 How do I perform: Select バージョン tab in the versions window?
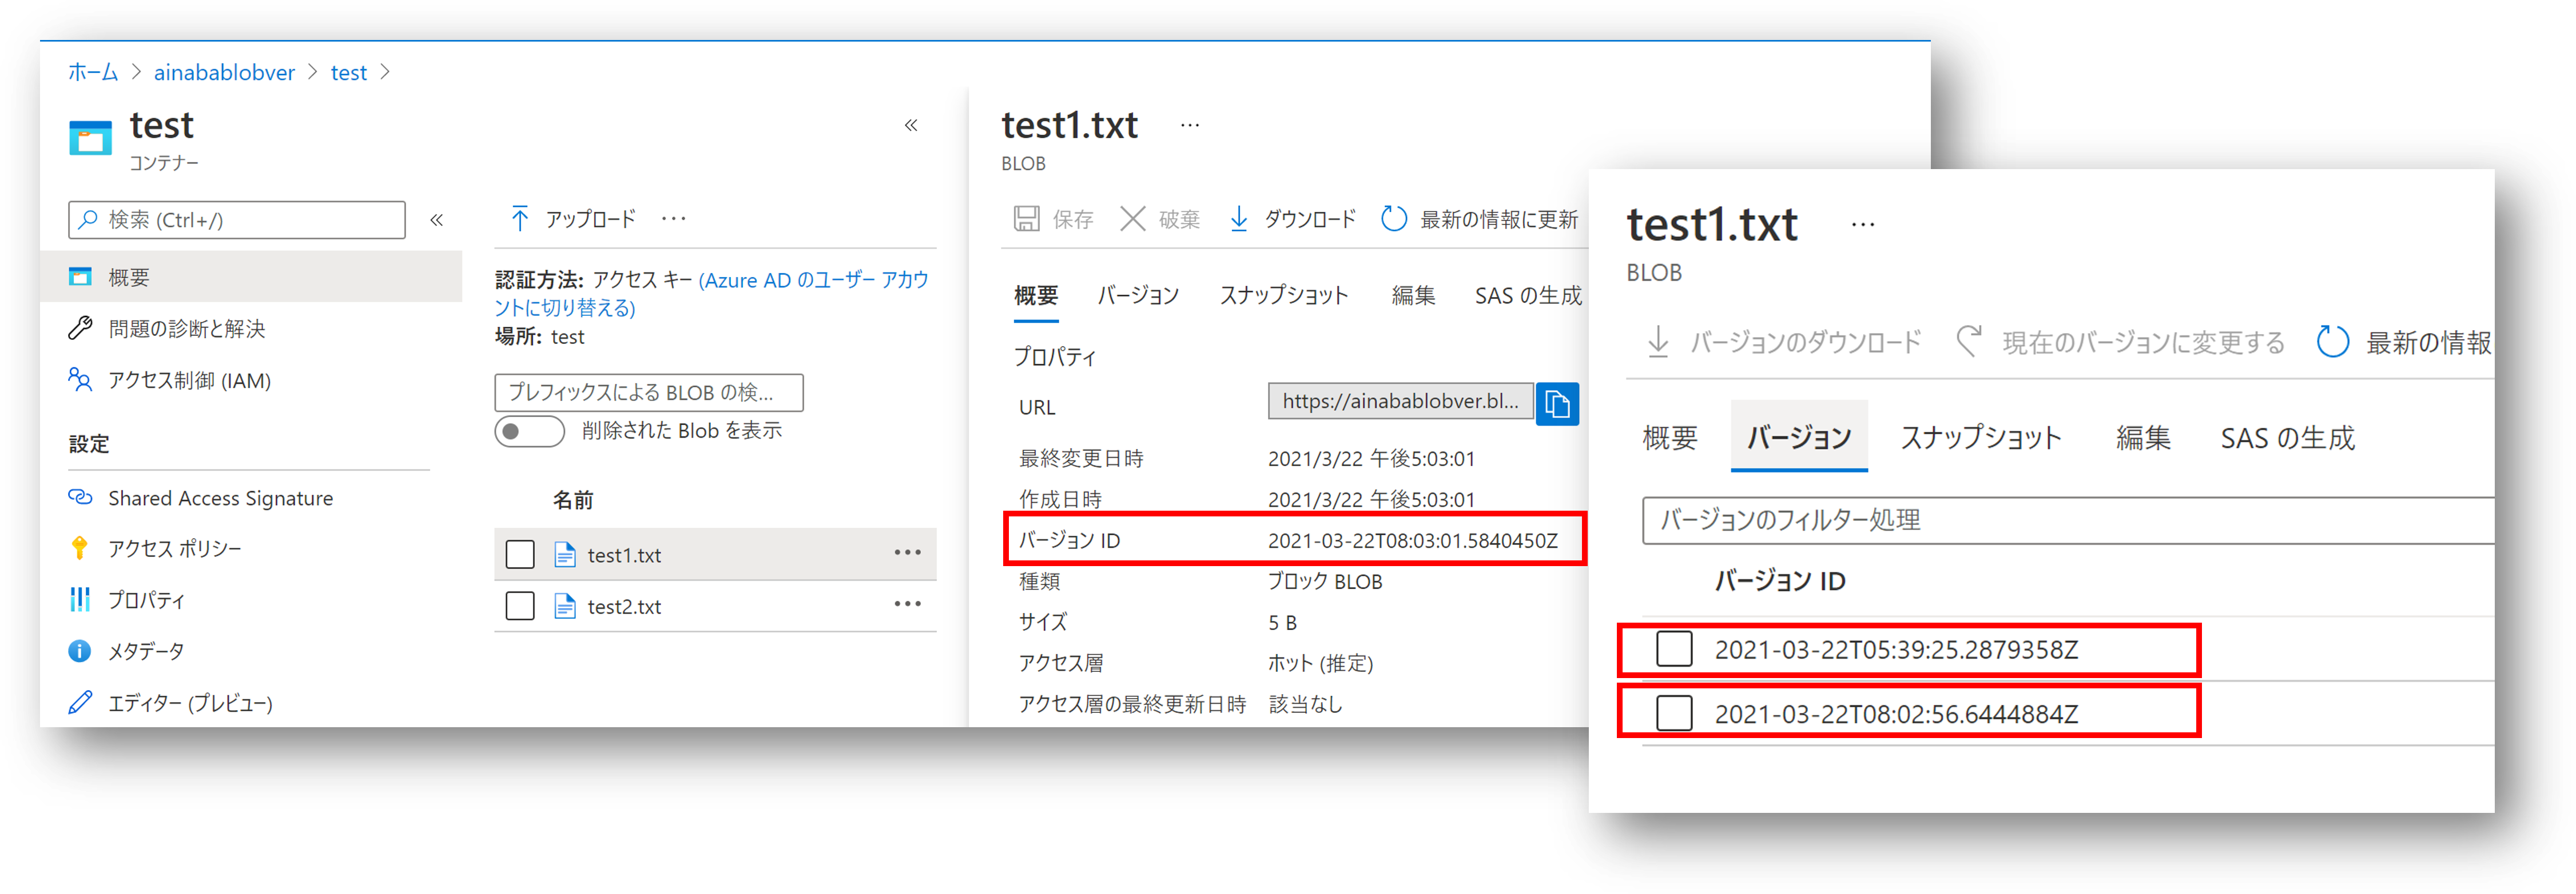(x=1799, y=436)
